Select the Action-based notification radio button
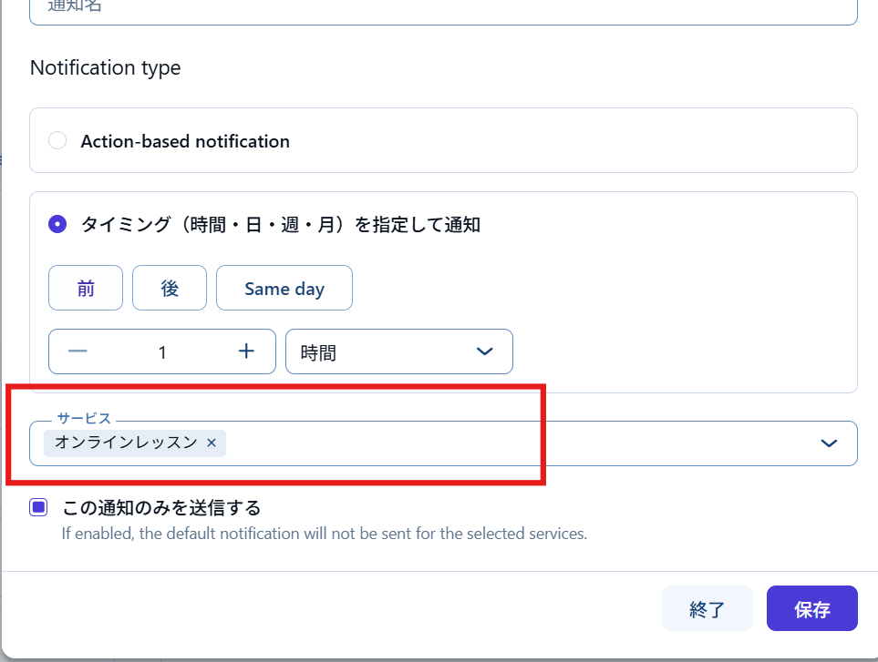Screen dimensions: 878x662 point(57,141)
